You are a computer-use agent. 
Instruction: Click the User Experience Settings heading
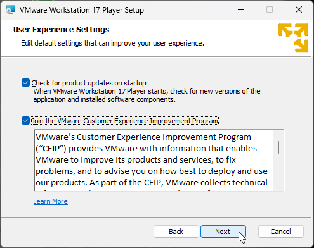pos(62,30)
